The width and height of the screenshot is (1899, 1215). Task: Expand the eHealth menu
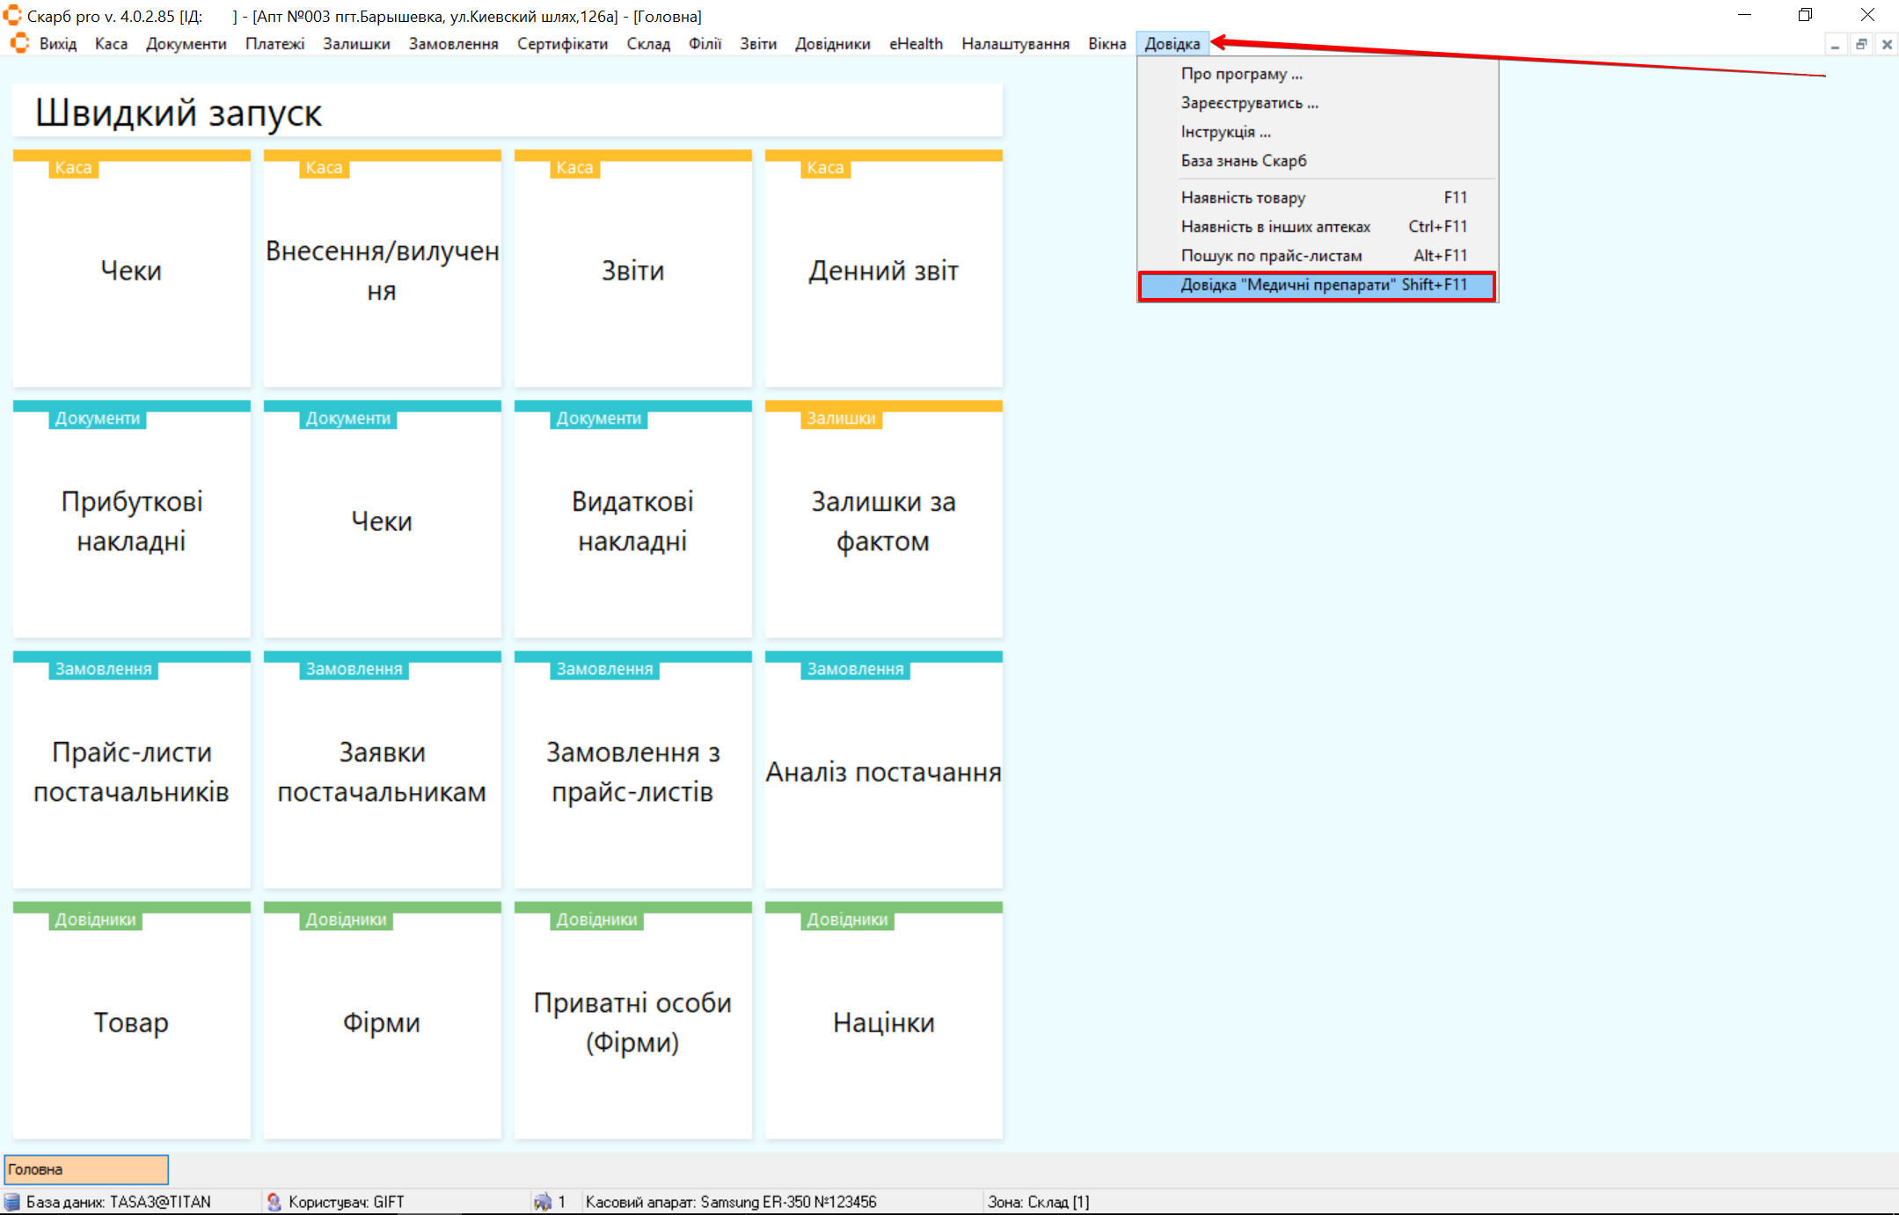pos(915,44)
